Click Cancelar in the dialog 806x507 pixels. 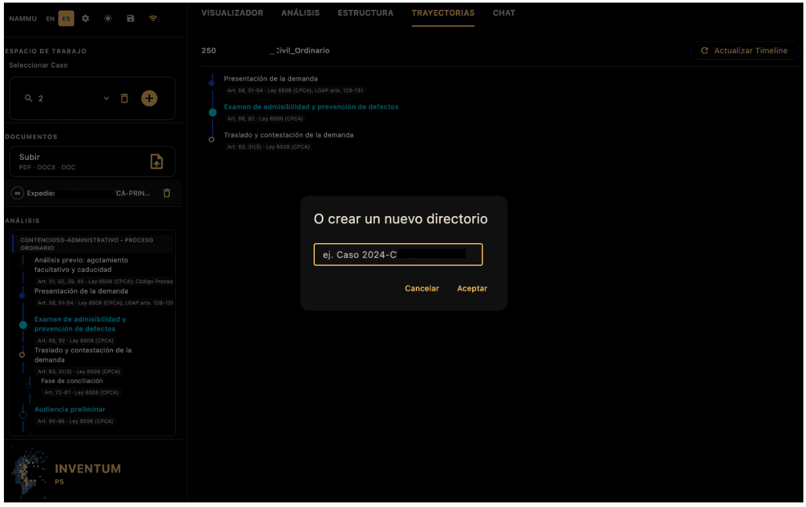click(422, 288)
